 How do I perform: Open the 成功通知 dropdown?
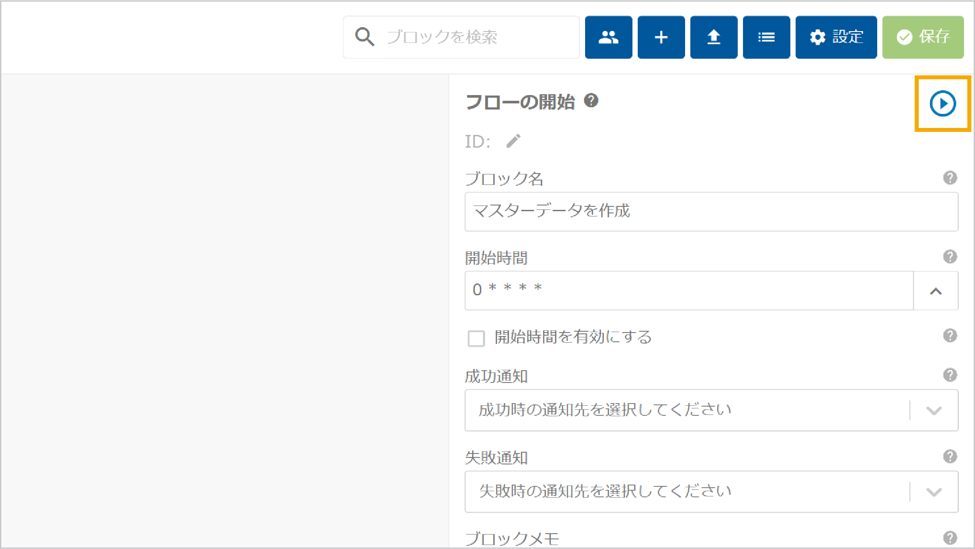(x=711, y=410)
